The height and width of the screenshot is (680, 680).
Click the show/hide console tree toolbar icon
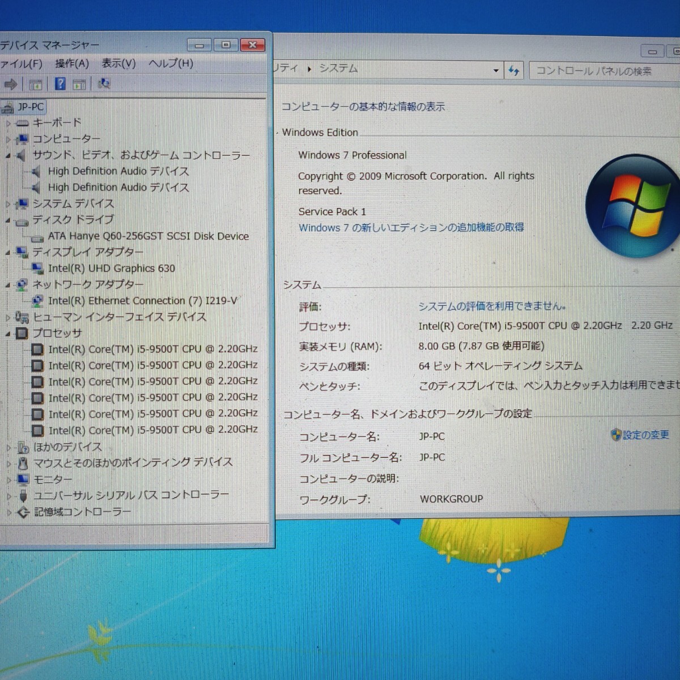pyautogui.click(x=36, y=84)
